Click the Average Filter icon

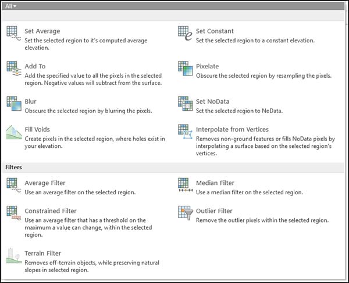pos(13,186)
